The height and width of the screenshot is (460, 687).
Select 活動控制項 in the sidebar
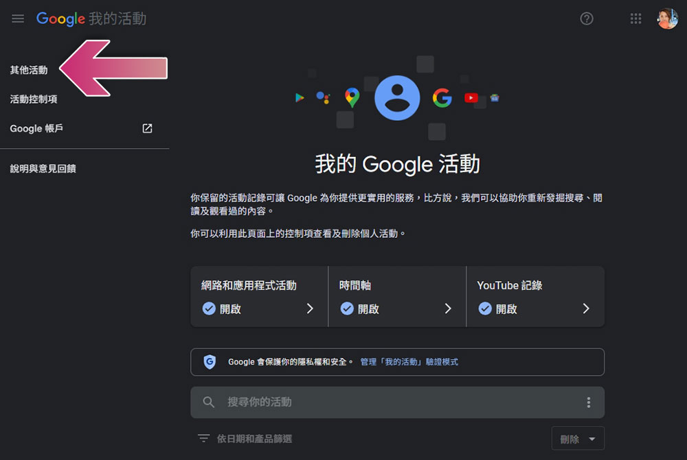(x=34, y=99)
